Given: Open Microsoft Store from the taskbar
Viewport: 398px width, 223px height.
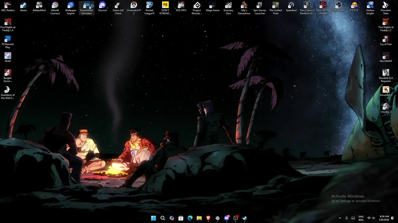Looking at the screenshot, I should (181, 218).
